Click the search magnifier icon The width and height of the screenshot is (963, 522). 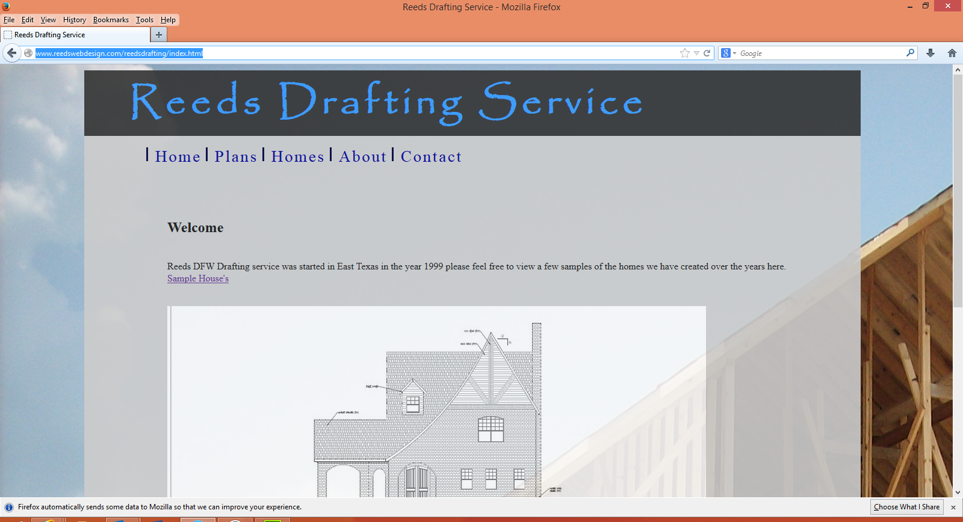click(x=910, y=53)
